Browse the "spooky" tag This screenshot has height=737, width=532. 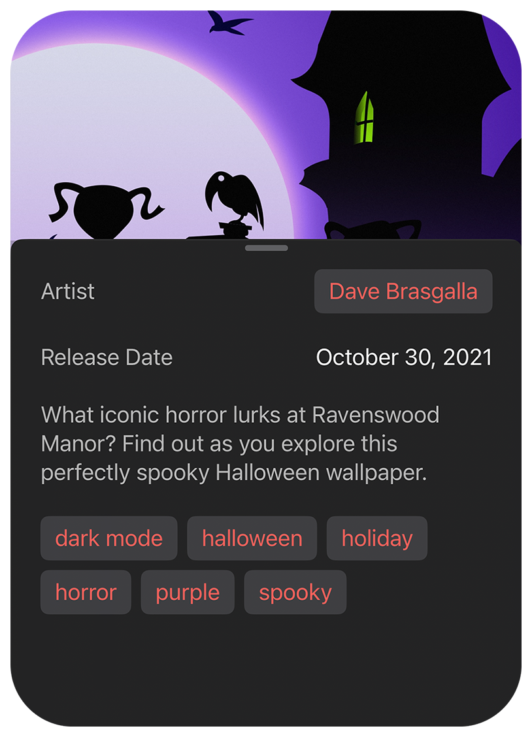coord(295,593)
